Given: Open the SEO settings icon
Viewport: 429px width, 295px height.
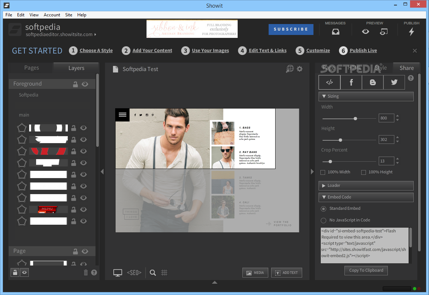Looking at the screenshot, I should click(134, 272).
